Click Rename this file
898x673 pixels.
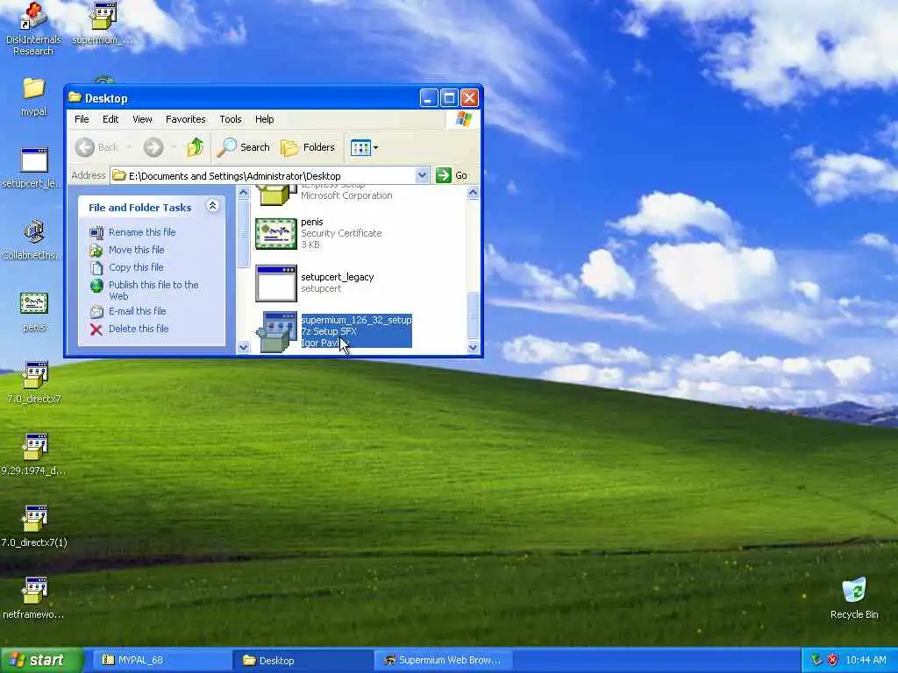(142, 232)
